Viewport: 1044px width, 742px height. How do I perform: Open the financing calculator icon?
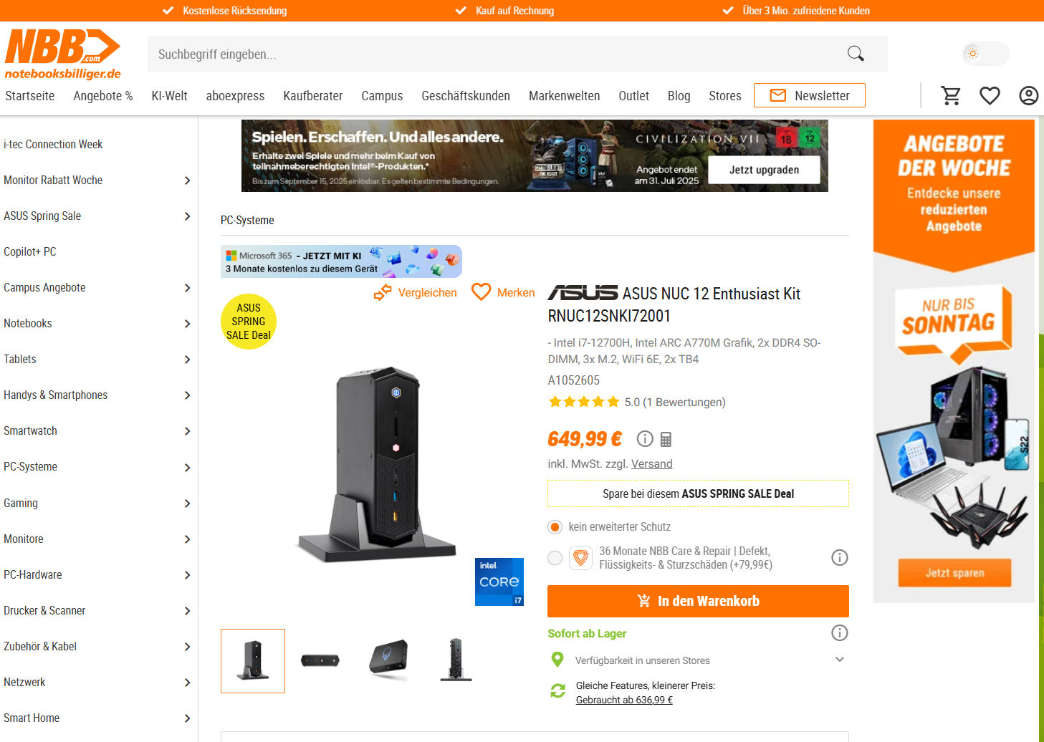[666, 439]
